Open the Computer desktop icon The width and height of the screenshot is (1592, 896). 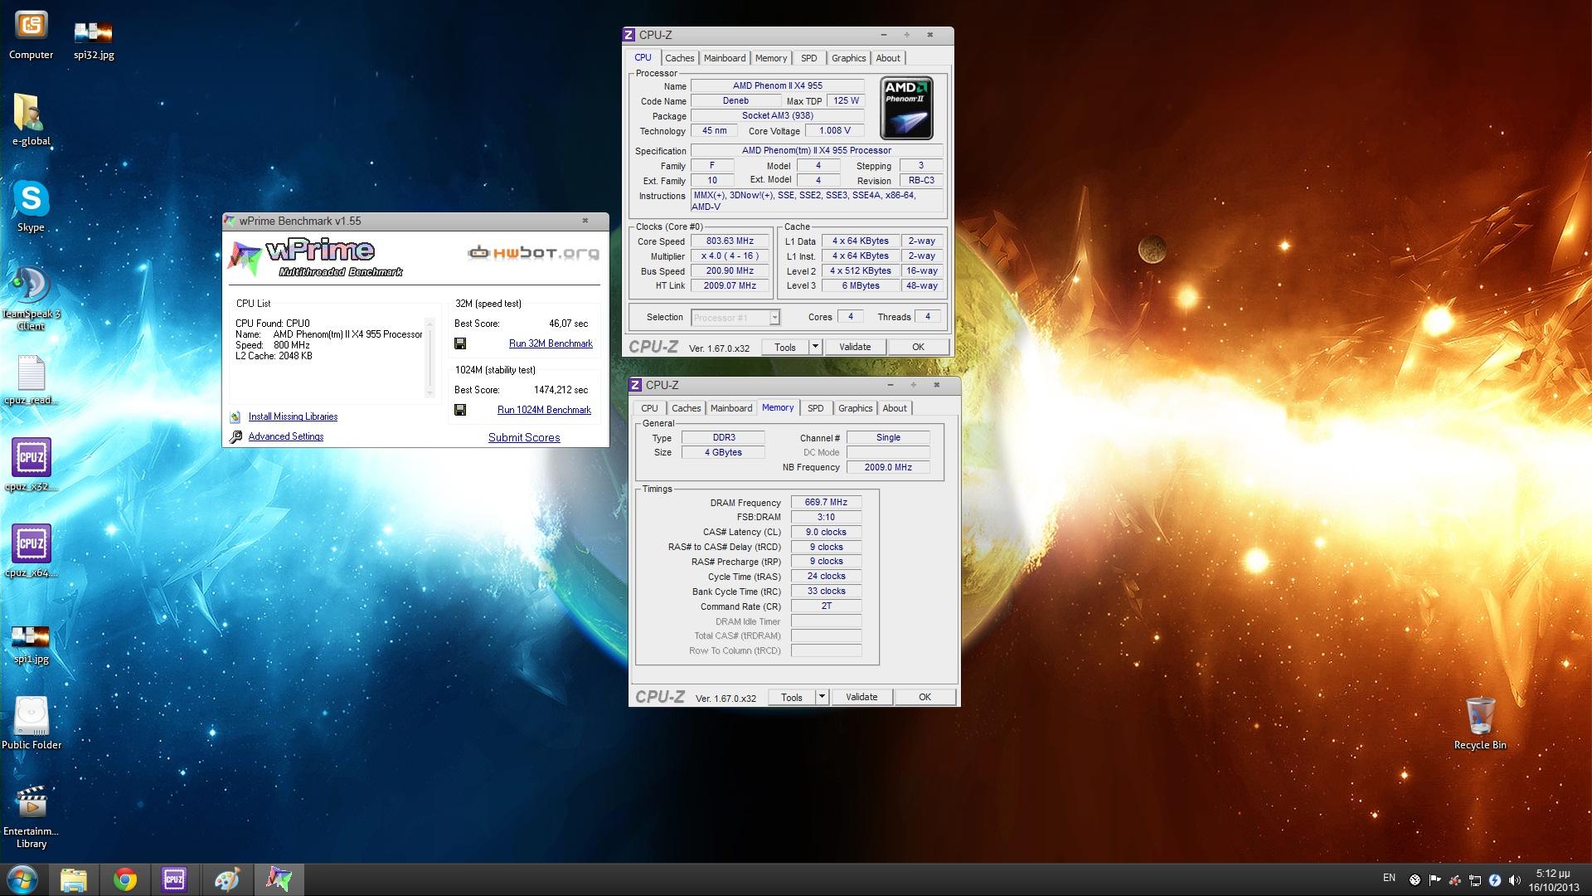pyautogui.click(x=31, y=35)
